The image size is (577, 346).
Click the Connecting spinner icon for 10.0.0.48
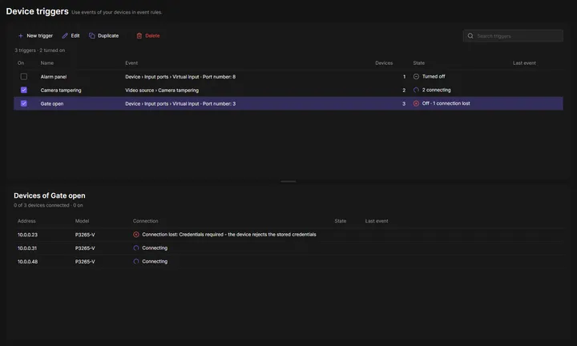(x=136, y=261)
